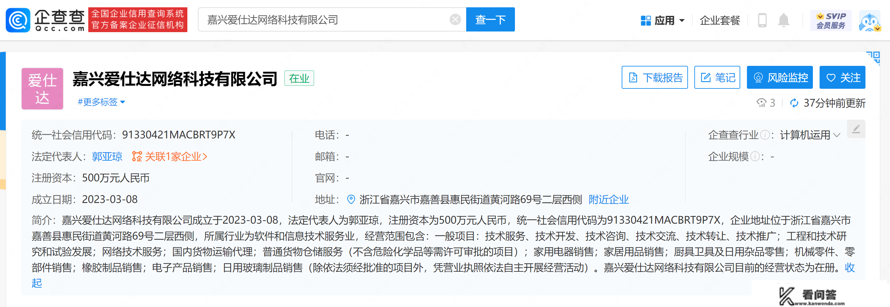Click the relation graph icon beside 关联1家企业
890x307 pixels.
[137, 157]
